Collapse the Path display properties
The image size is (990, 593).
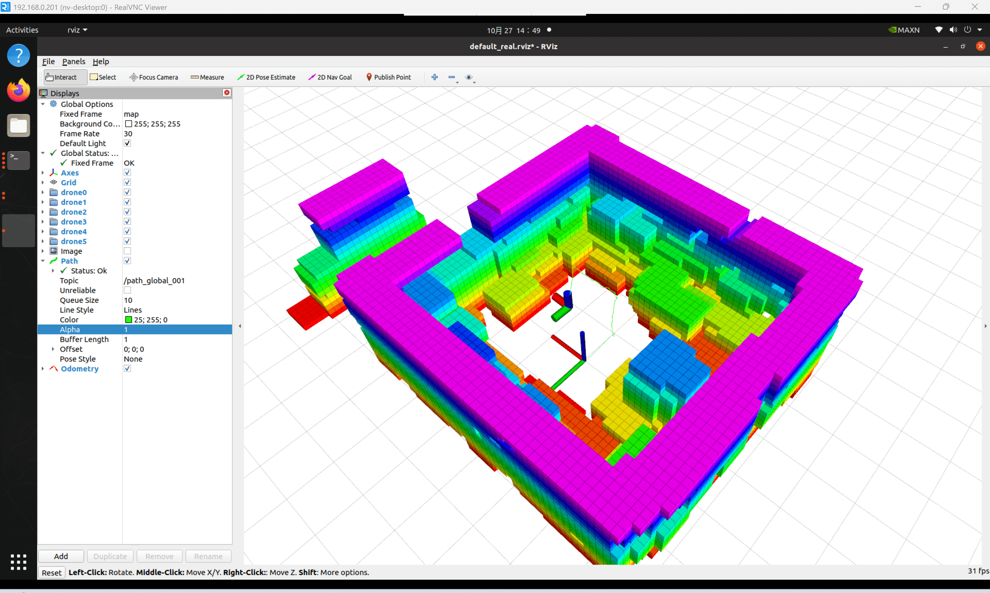click(x=43, y=260)
